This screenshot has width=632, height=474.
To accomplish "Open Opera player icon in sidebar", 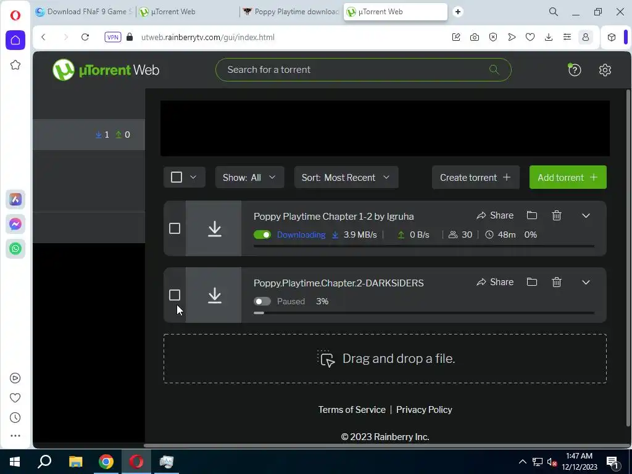I will (15, 378).
